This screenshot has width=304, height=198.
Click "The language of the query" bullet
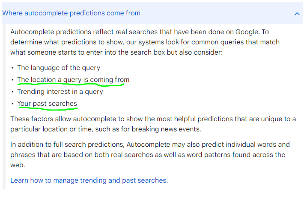pyautogui.click(x=59, y=68)
